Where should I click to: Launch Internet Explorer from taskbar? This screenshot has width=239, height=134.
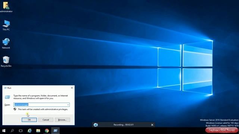(x=30, y=131)
